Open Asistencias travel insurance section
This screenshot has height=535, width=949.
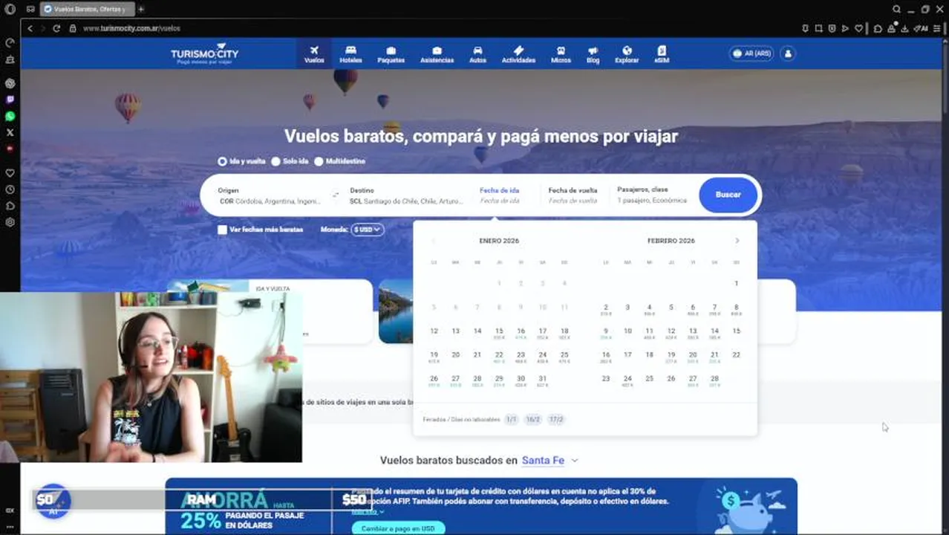(437, 54)
